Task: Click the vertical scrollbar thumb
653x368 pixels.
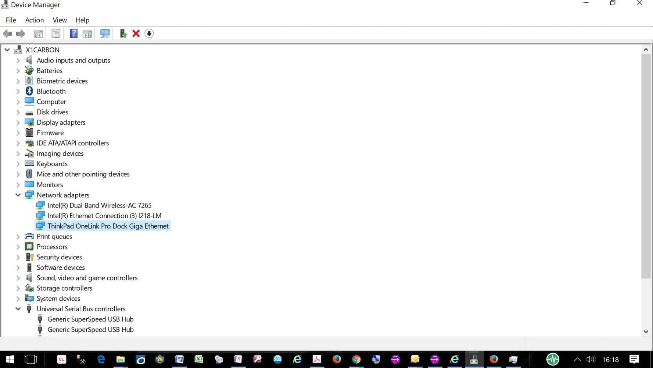Action: 646,166
